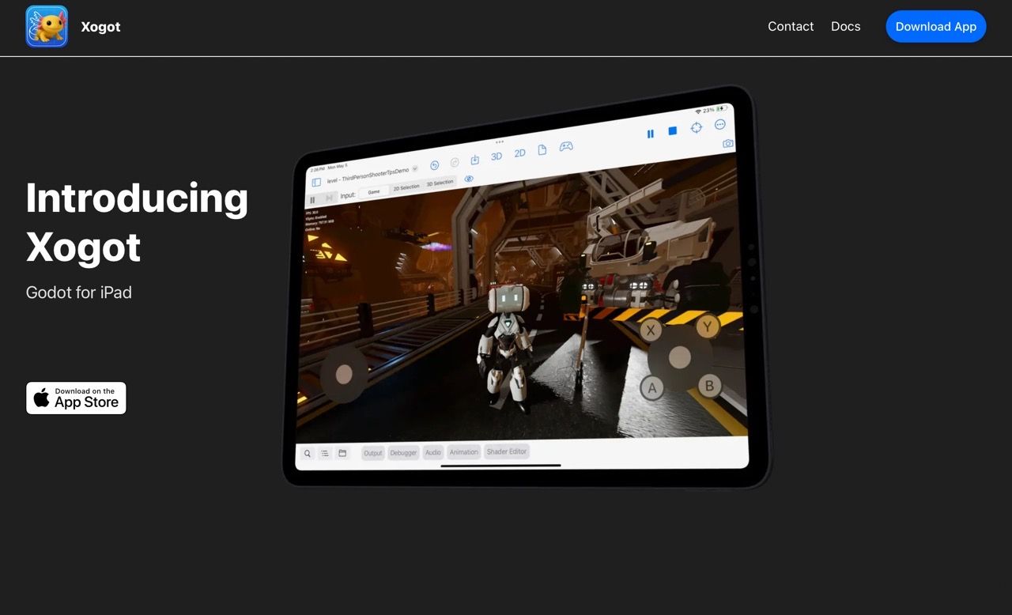Click the Introducing Xogot heading
Screen dimensions: 1012x615
tap(137, 222)
